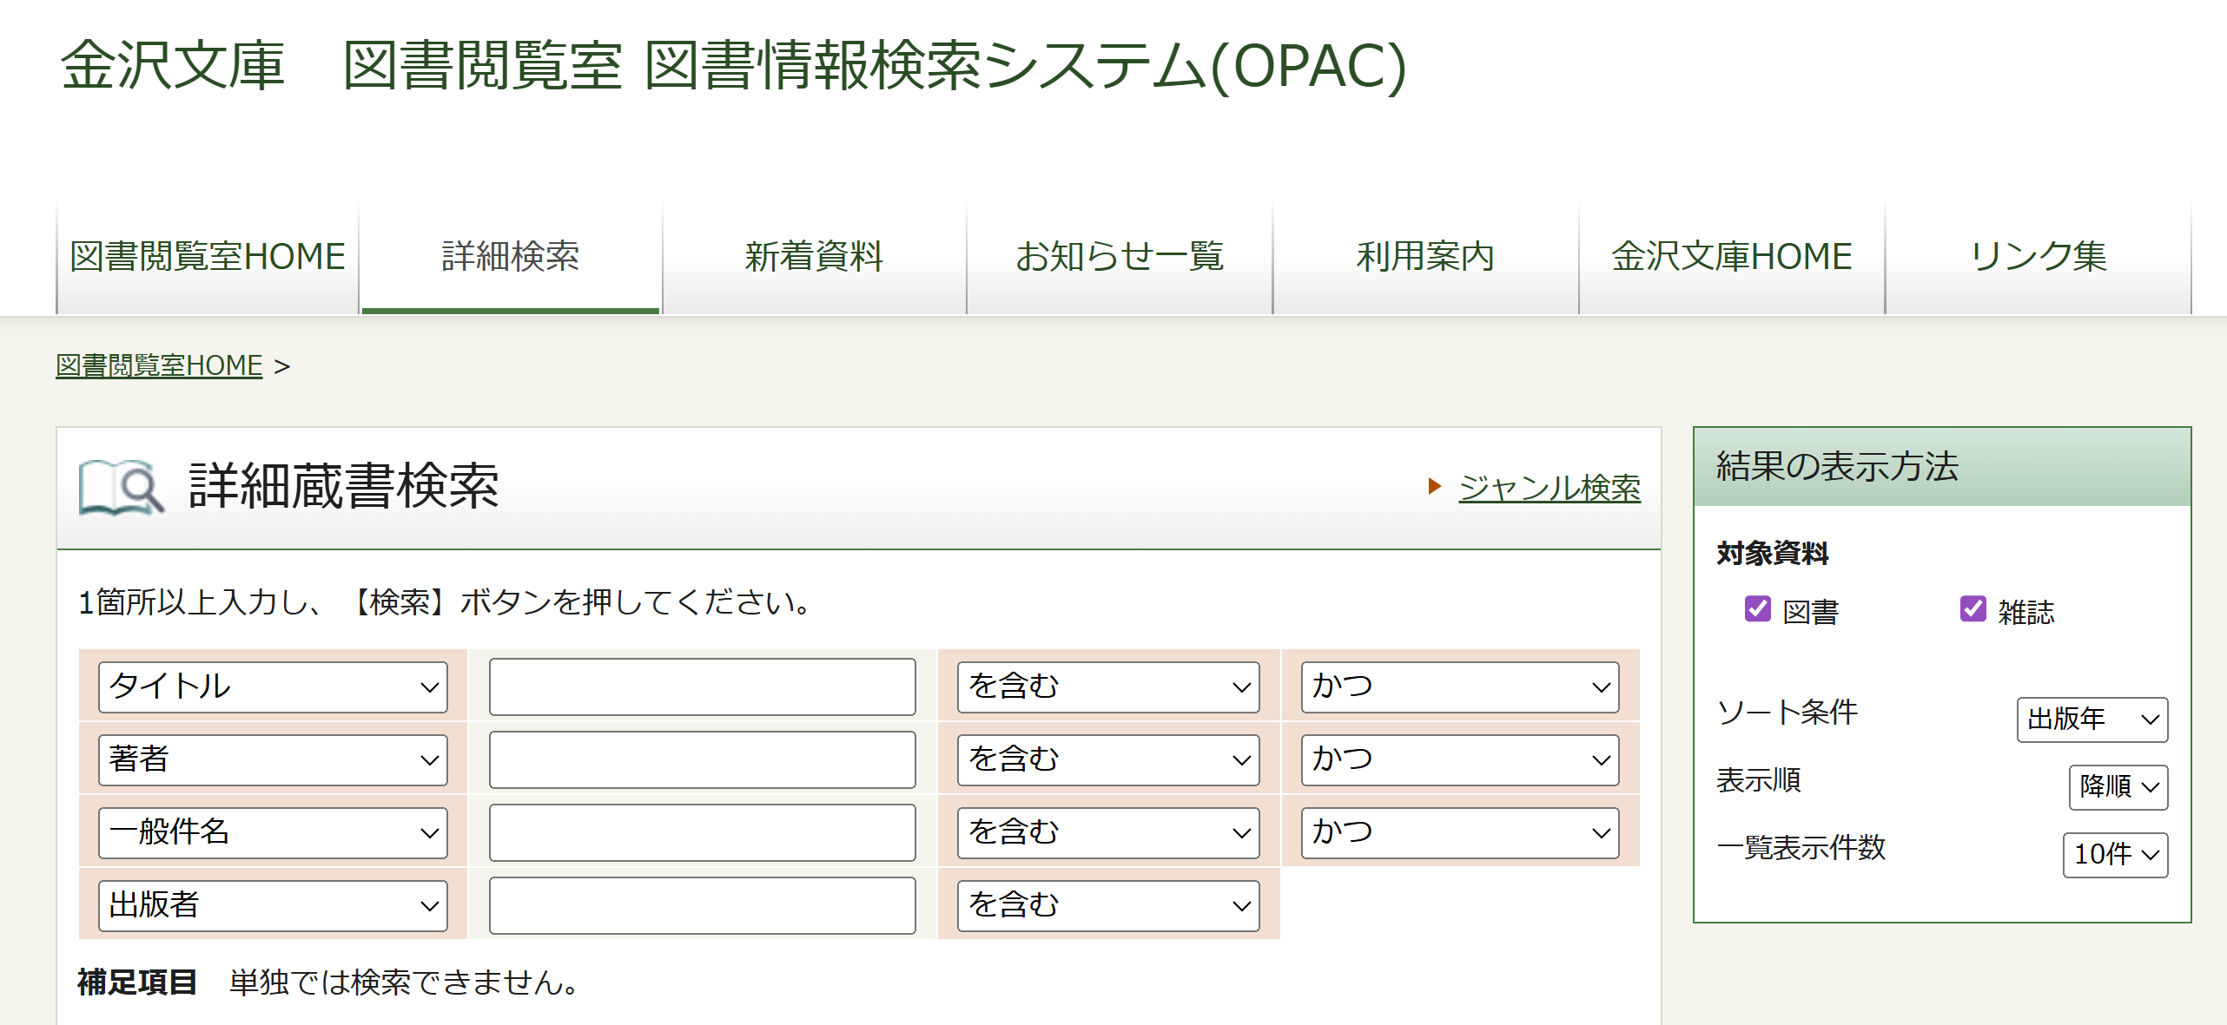
Task: Open the かつ dropdown in the author row
Action: (1458, 759)
